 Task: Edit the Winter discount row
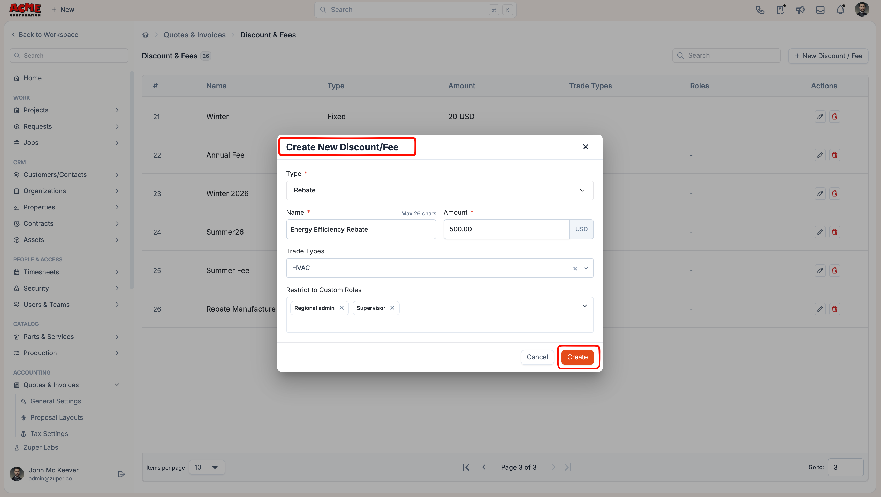(x=820, y=117)
